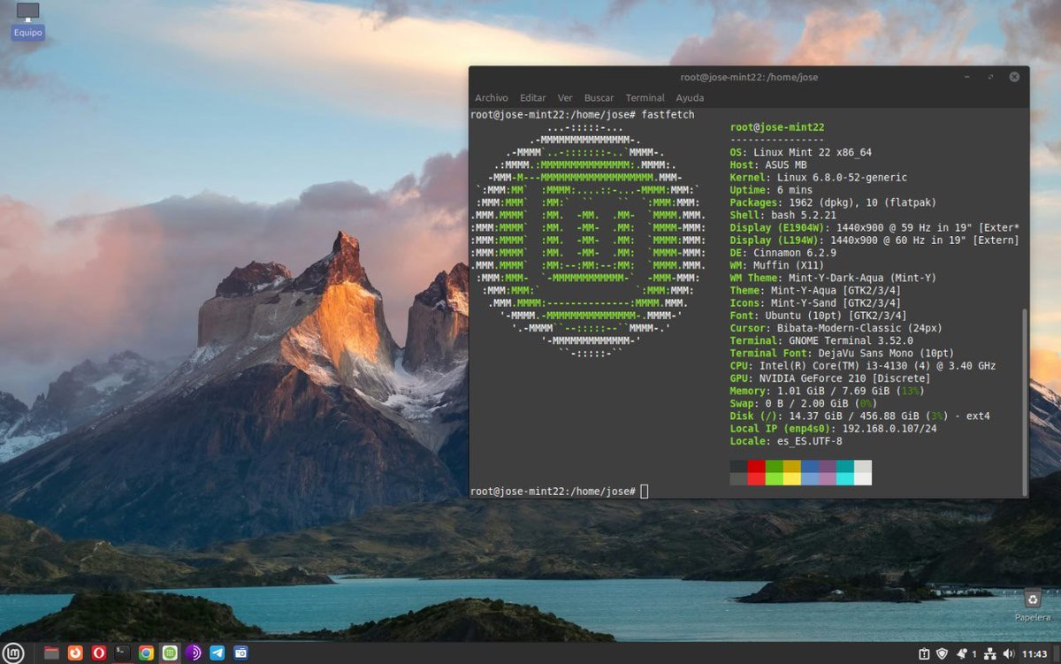Image resolution: width=1061 pixels, height=664 pixels.
Task: Open Telegram from the taskbar
Action: 218,653
